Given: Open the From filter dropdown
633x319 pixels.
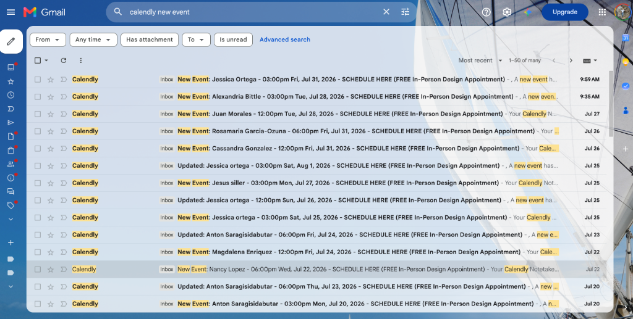Looking at the screenshot, I should (48, 39).
